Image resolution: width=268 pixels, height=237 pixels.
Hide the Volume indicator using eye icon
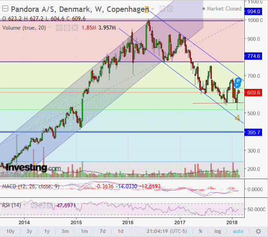pyautogui.click(x=59, y=28)
